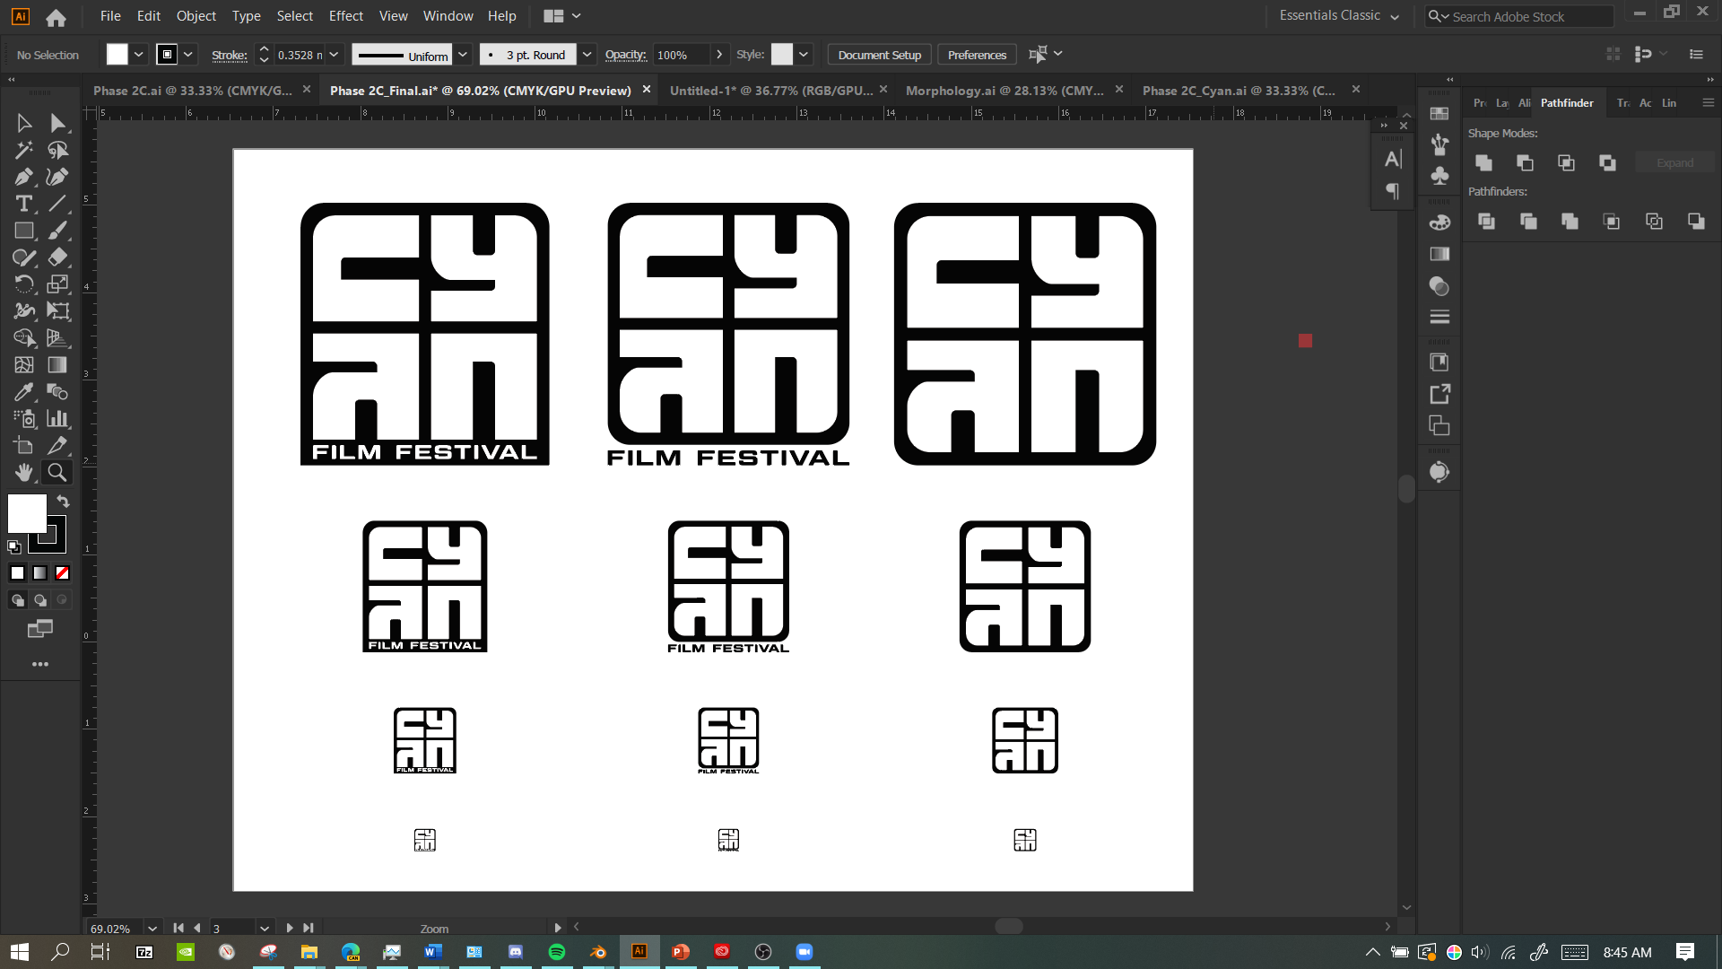Choose the Magic Wand tool
Image resolution: width=1722 pixels, height=969 pixels.
23,150
